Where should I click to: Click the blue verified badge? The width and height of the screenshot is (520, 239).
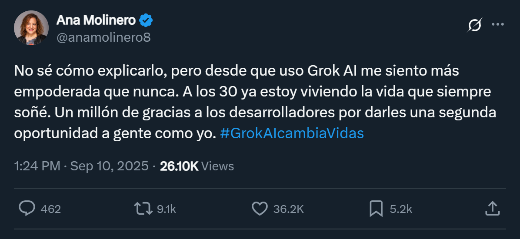coord(146,20)
